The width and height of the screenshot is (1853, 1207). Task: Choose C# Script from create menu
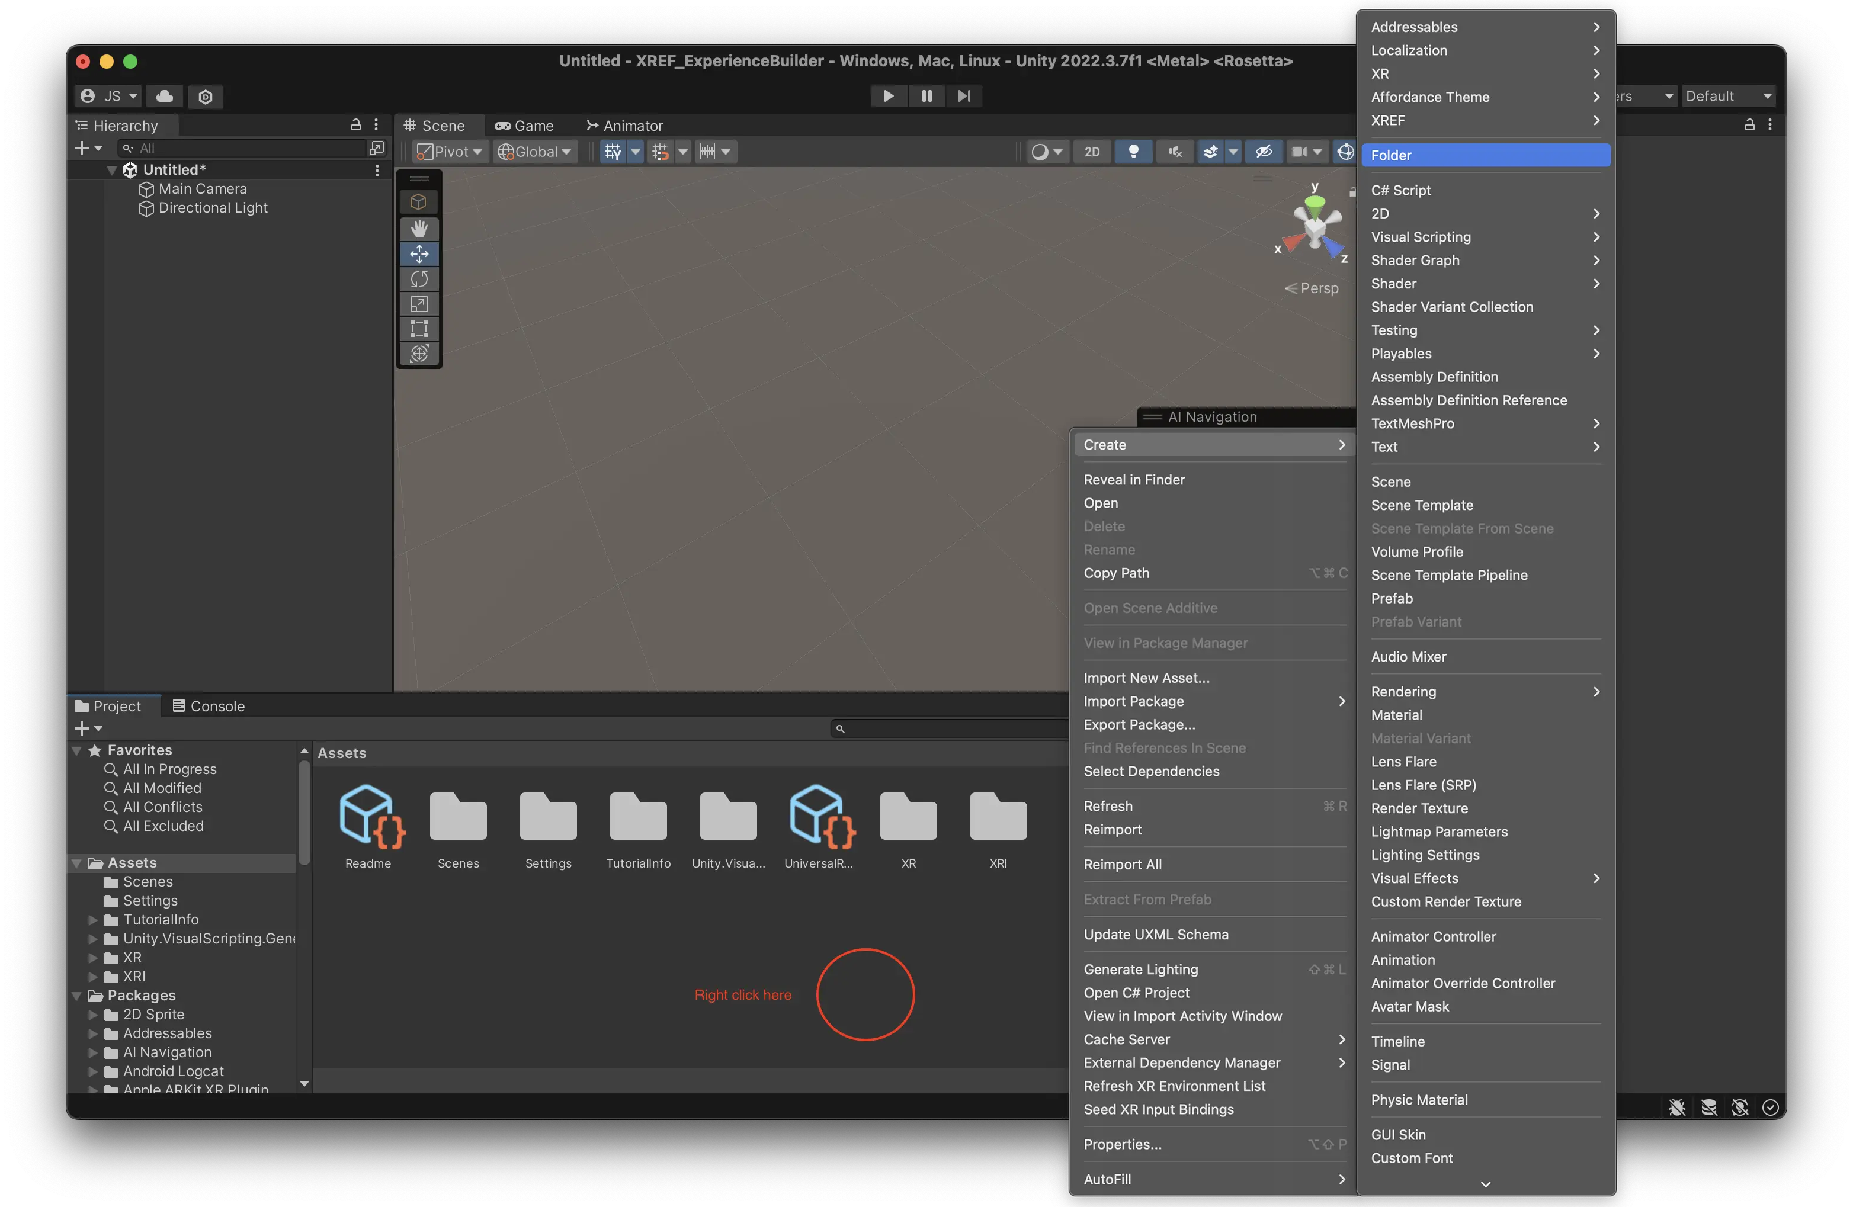[1400, 190]
